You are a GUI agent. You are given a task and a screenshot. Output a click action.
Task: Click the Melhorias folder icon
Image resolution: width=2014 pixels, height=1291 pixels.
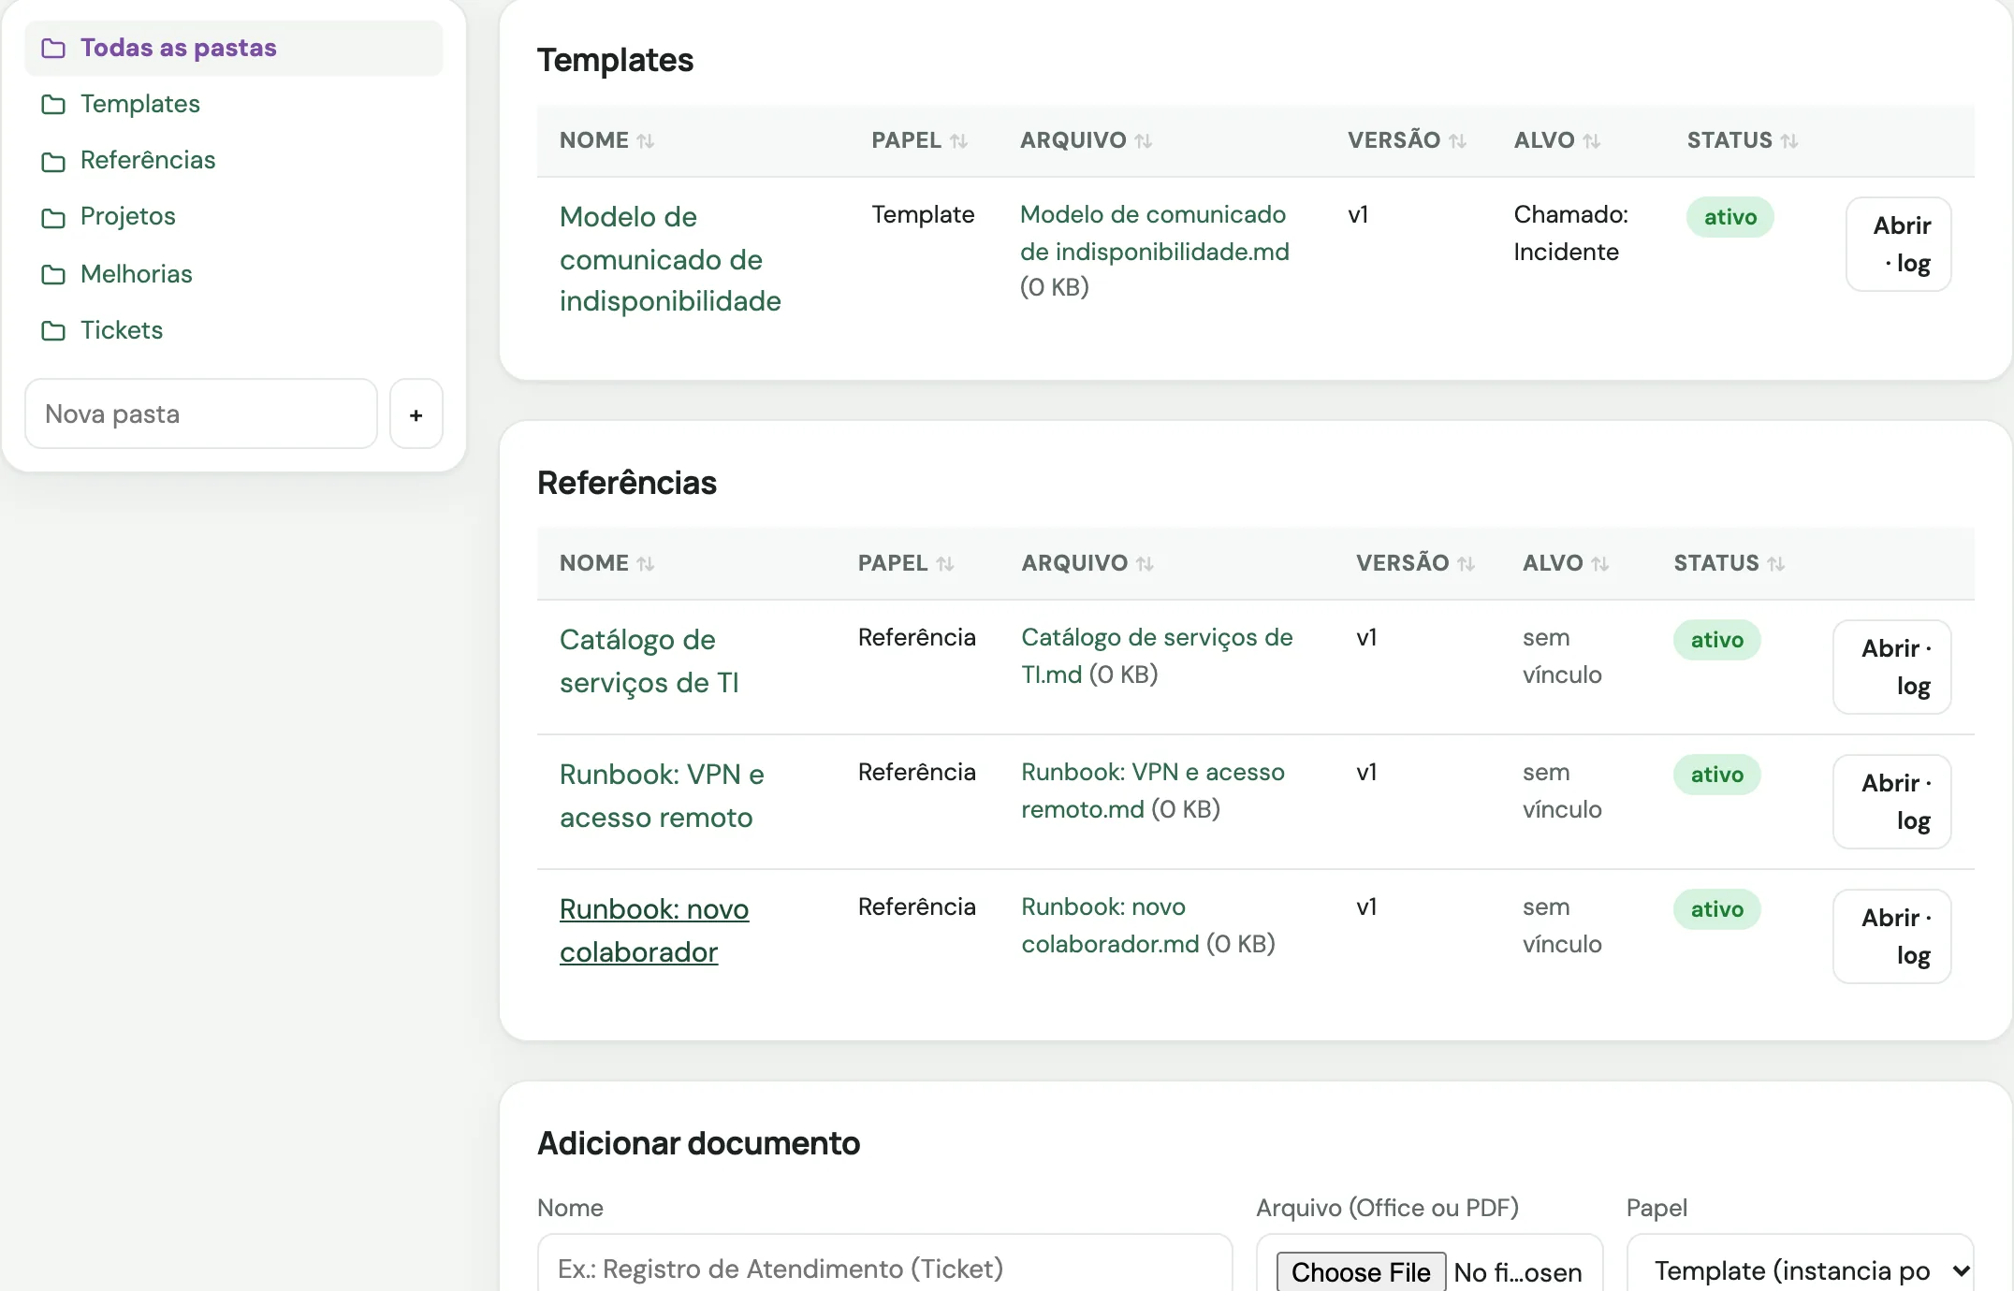[x=53, y=274]
